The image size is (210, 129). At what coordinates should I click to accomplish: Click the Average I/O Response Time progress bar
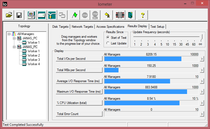tap(151, 81)
